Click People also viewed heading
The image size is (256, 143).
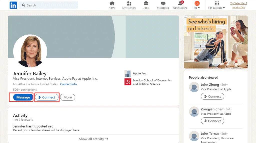point(203,78)
